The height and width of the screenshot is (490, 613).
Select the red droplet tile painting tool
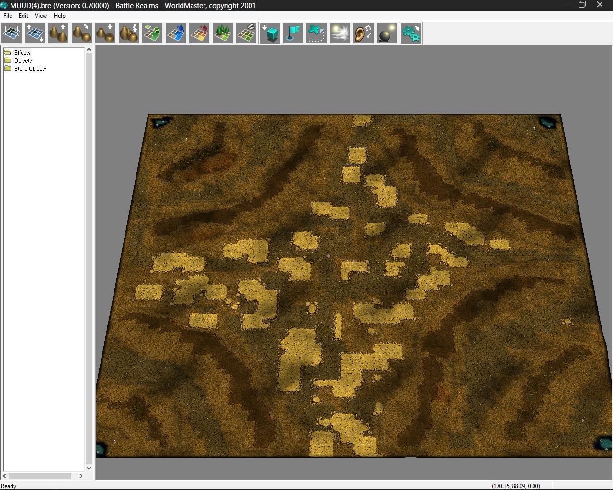[x=199, y=33]
